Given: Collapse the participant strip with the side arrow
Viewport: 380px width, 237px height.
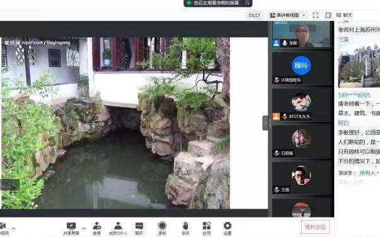Looking at the screenshot, I should tap(265, 123).
